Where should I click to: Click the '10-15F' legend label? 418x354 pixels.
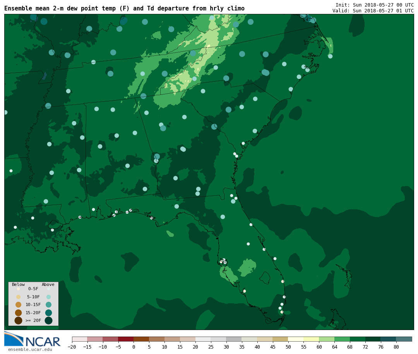tap(33, 305)
